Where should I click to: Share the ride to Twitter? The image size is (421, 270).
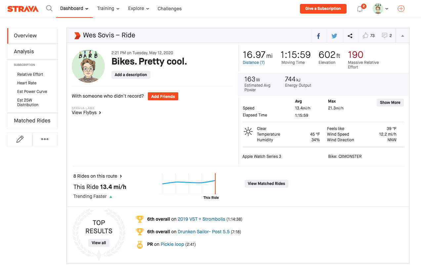(x=334, y=35)
